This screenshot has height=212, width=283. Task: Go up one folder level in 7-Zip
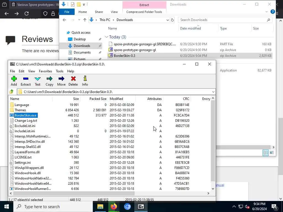pyautogui.click(x=12, y=92)
